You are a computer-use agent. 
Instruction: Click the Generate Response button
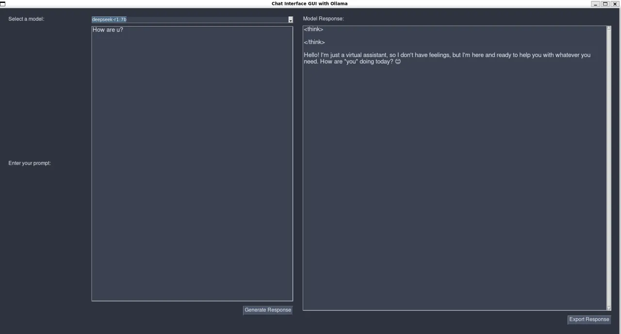click(268, 310)
